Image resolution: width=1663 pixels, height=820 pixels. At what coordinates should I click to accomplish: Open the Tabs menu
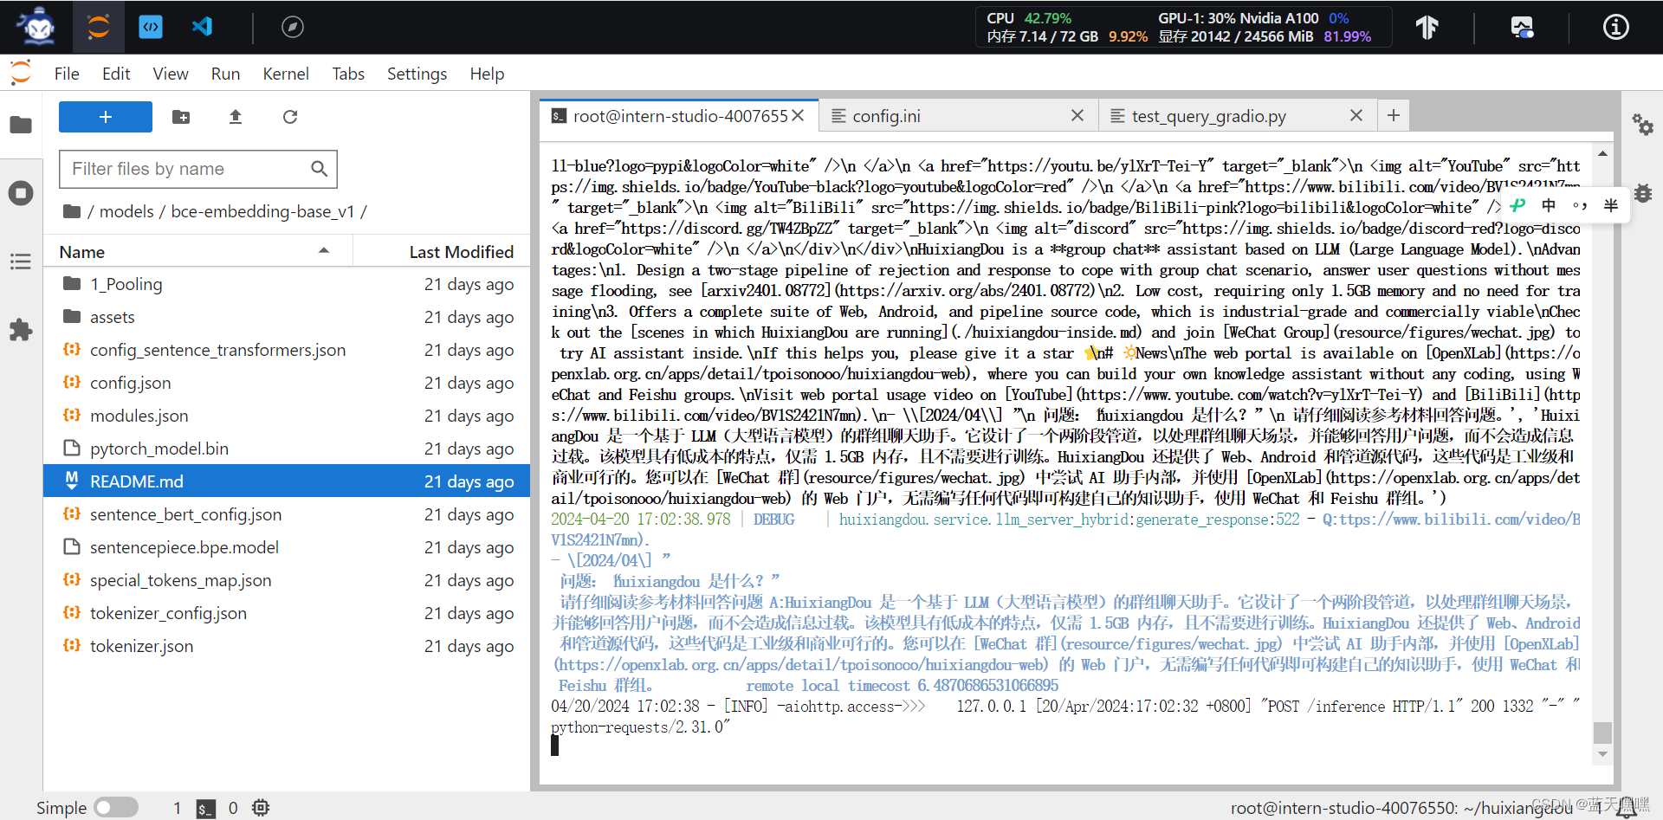(348, 74)
